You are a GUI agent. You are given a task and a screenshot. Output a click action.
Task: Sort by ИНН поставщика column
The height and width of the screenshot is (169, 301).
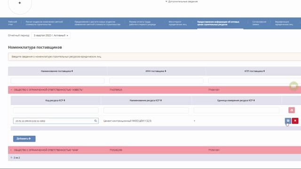(x=156, y=71)
